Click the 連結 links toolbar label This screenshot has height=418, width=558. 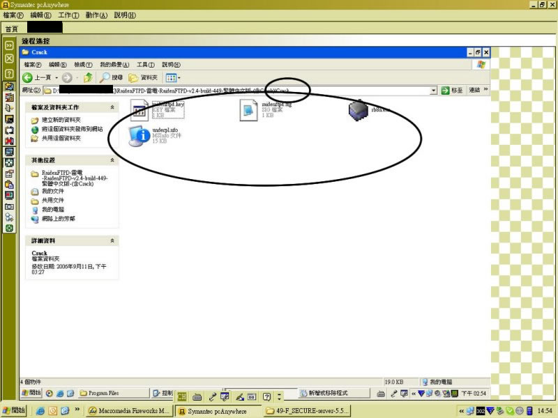[x=474, y=90]
